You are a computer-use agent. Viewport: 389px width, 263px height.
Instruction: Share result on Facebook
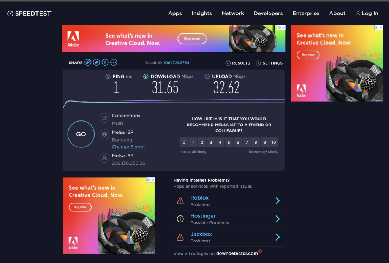(105, 62)
